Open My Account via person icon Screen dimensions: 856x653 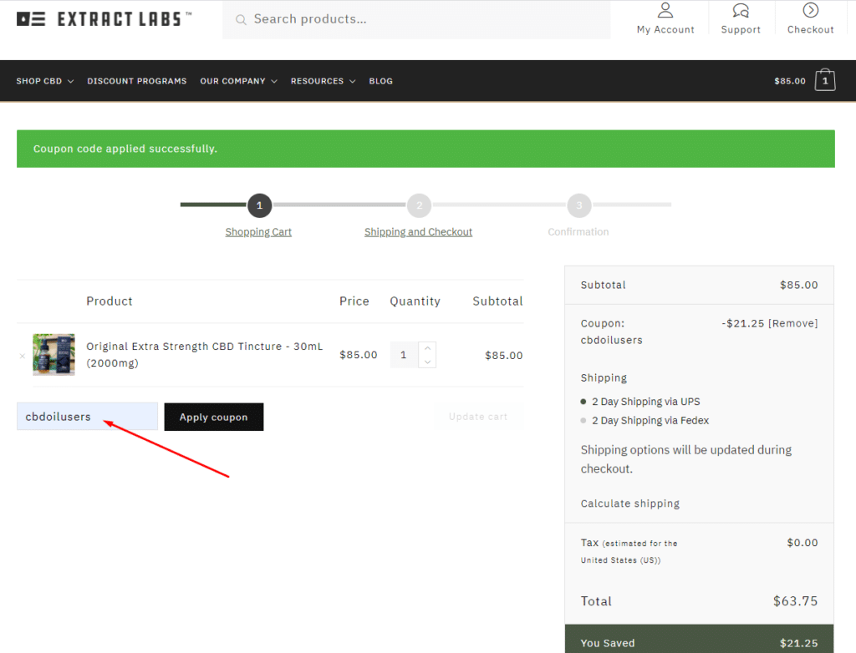pos(665,10)
